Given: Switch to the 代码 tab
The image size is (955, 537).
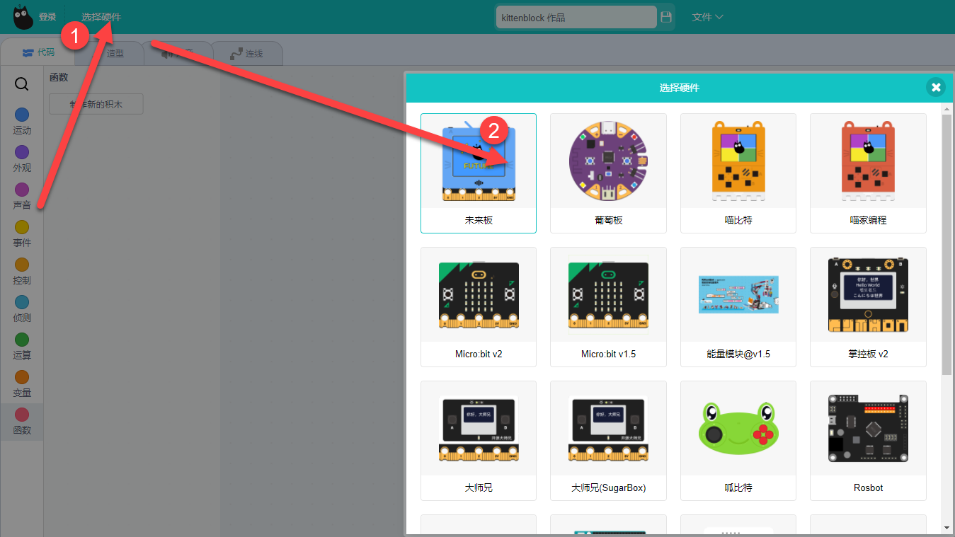Looking at the screenshot, I should tap(39, 52).
